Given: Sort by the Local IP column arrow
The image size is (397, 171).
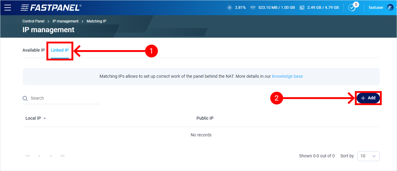Looking at the screenshot, I should pyautogui.click(x=45, y=118).
